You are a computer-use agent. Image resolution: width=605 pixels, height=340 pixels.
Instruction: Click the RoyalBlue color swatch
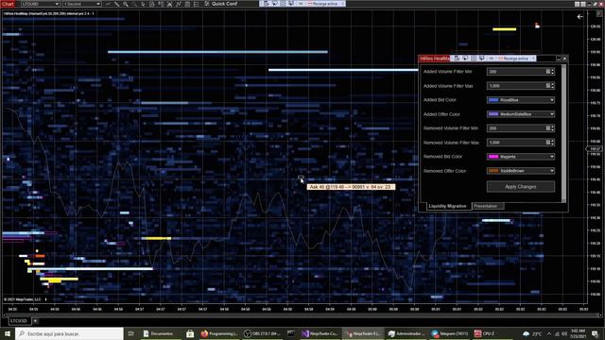point(493,100)
